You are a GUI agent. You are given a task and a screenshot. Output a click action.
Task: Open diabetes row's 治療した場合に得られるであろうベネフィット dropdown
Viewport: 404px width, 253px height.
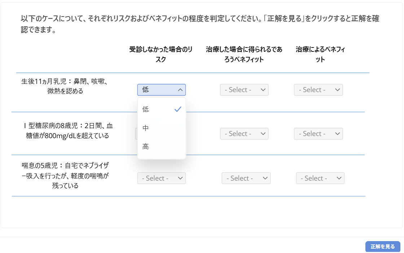244,134
